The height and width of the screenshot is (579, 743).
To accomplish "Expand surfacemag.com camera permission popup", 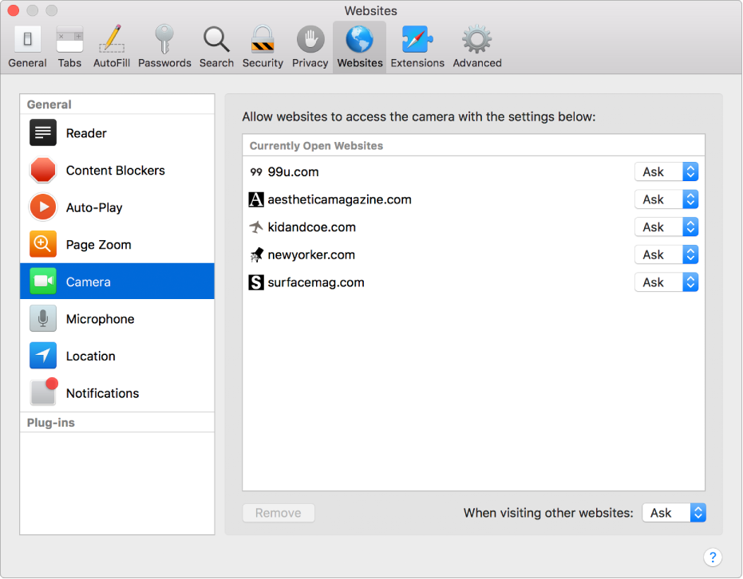I will point(666,282).
